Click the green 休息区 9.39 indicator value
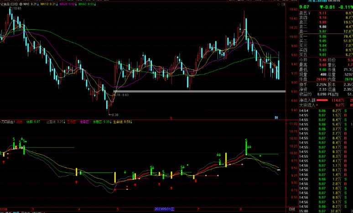The height and width of the screenshot is (213, 353). click(x=102, y=122)
